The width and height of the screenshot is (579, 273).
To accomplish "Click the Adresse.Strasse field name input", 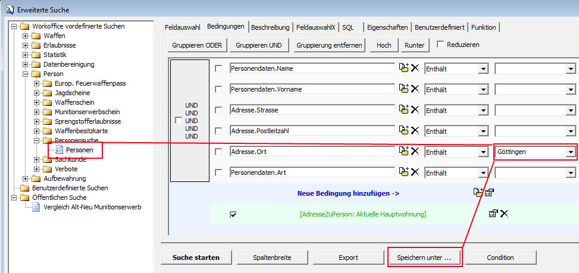I will pos(312,110).
